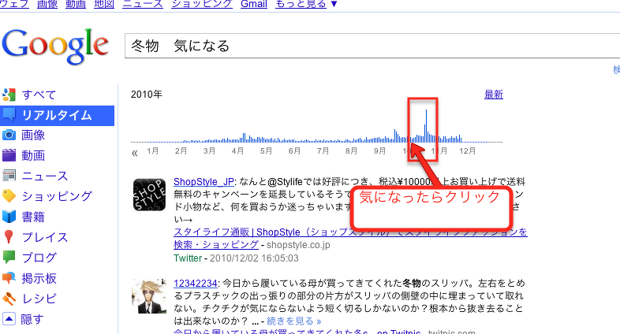Click the SHOP STYLE avatar thumbnail
The height and width of the screenshot is (334, 620).
click(x=149, y=195)
